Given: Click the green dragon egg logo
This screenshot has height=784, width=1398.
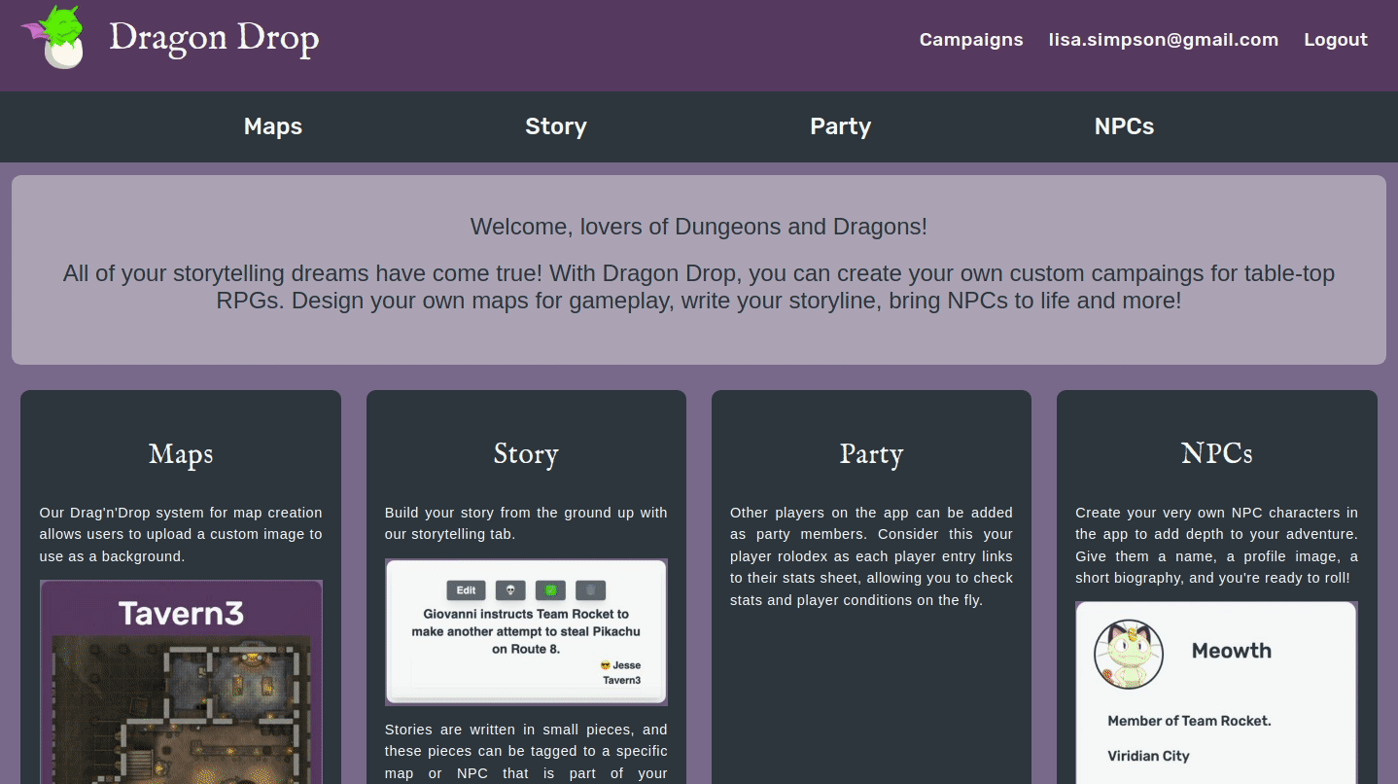Looking at the screenshot, I should (x=52, y=37).
